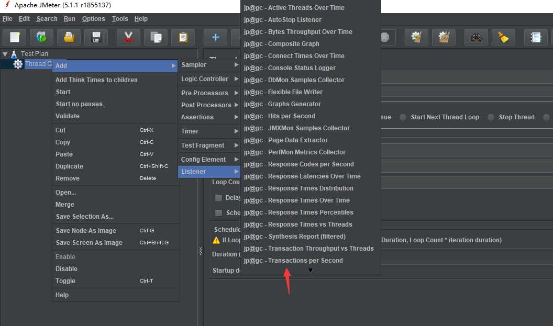The image size is (553, 326).
Task: Choose jp@gc - Transactions per Second
Action: (x=311, y=261)
